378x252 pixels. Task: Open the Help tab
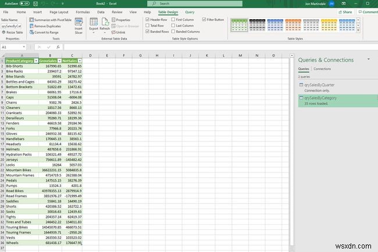147,12
